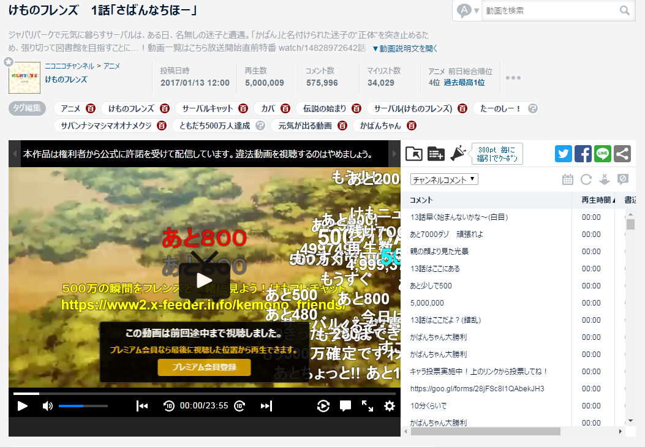
Task: Open dictionary icon for アニメ tag
Action: click(91, 108)
